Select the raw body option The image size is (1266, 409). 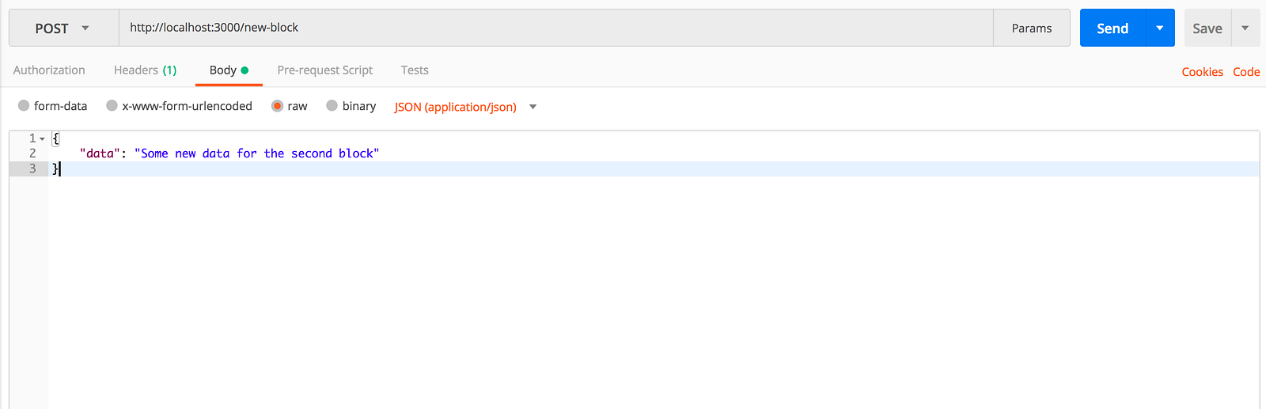(x=277, y=105)
